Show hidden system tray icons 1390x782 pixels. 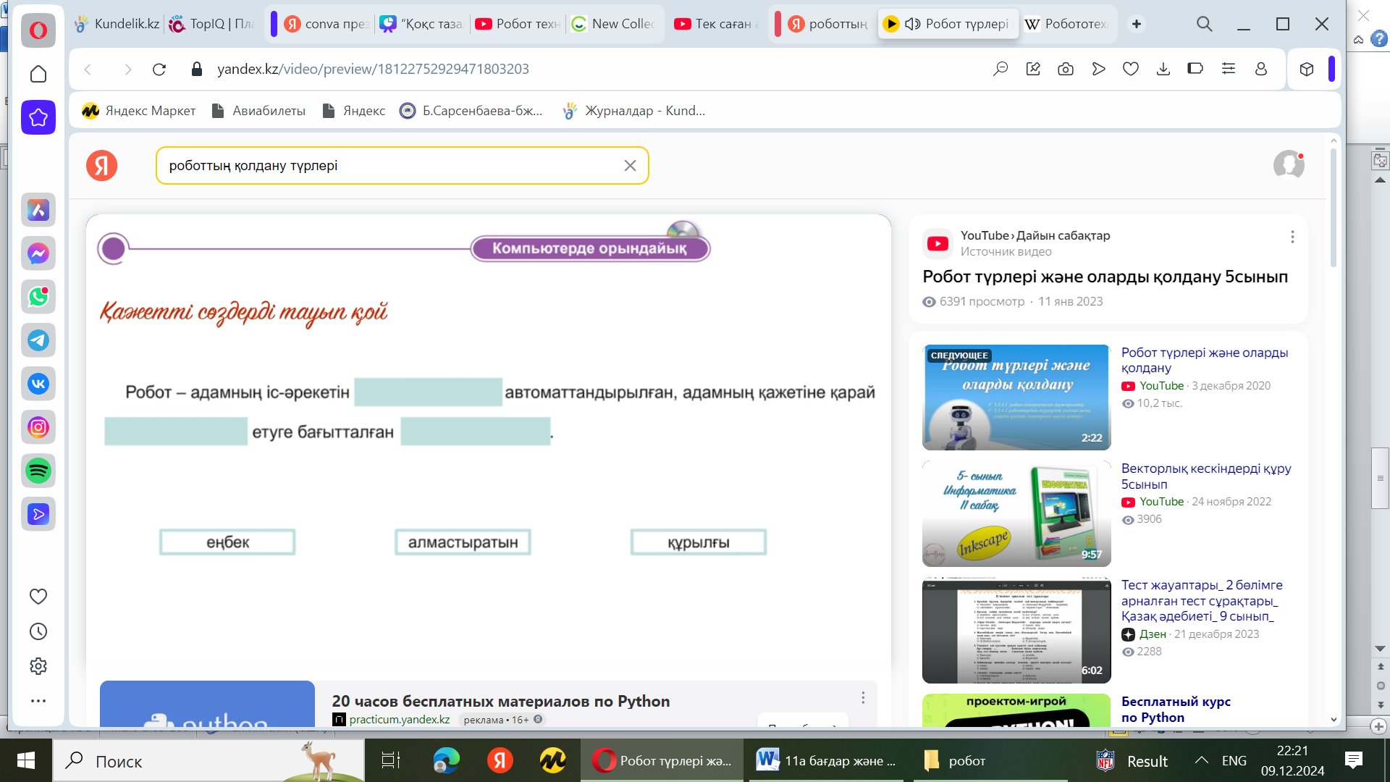pos(1202,760)
